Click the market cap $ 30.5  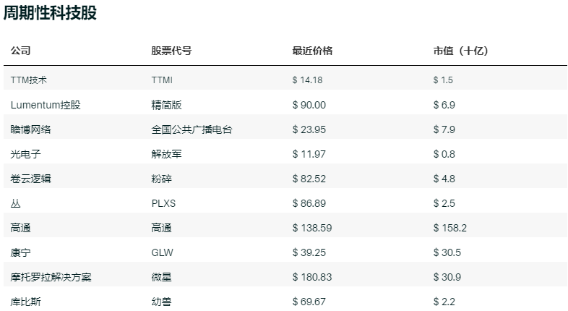point(447,253)
